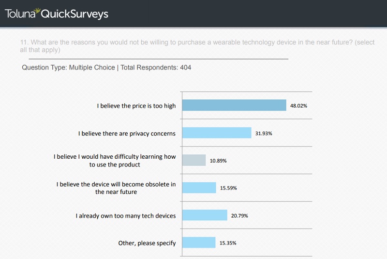
Task: Click the Toluna QuickSurveys logo
Action: 56,14
